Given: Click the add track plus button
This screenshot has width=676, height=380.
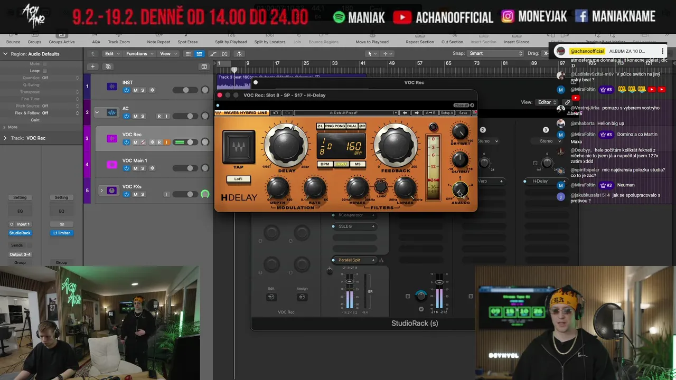Looking at the screenshot, I should pos(92,66).
